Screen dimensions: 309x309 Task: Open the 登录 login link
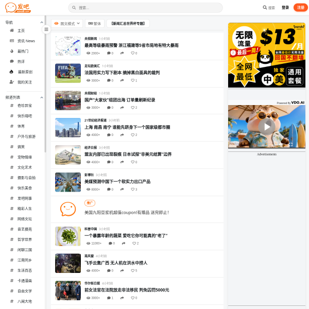pyautogui.click(x=285, y=8)
